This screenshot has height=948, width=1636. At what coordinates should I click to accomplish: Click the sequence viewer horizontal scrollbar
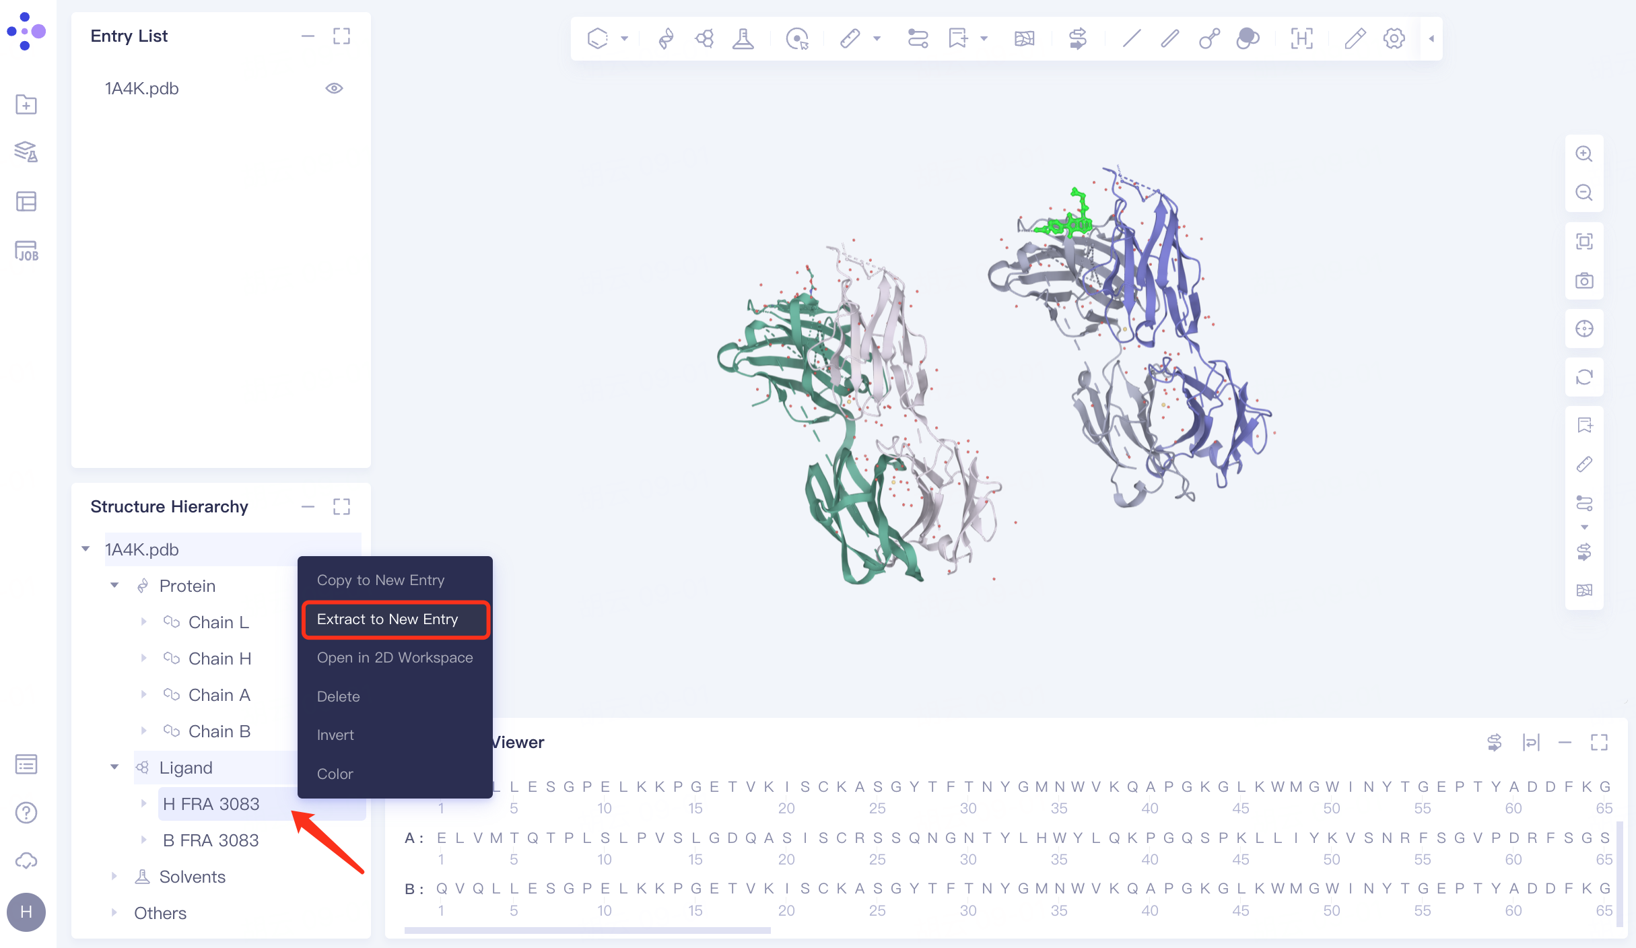[x=588, y=930]
